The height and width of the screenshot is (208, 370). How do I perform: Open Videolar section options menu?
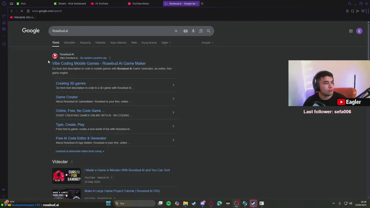(72, 162)
